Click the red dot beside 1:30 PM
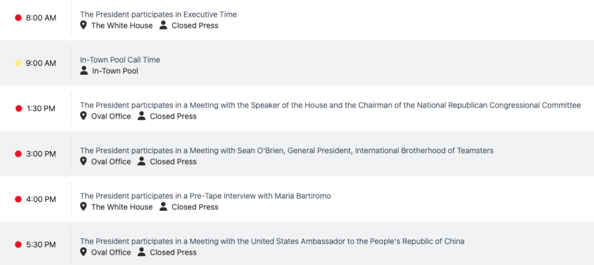The height and width of the screenshot is (265, 594). (18, 109)
